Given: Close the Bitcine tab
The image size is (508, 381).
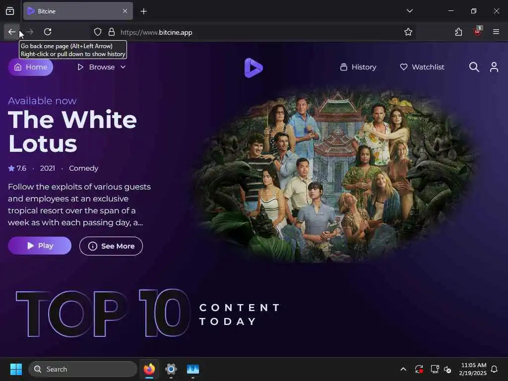Looking at the screenshot, I should tap(125, 11).
